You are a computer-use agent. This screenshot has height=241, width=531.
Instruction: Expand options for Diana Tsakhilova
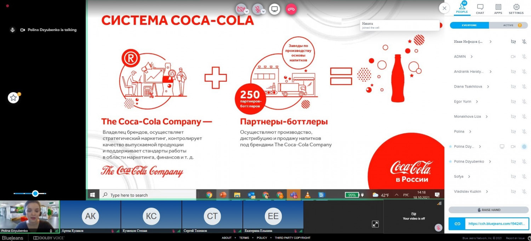click(x=488, y=87)
